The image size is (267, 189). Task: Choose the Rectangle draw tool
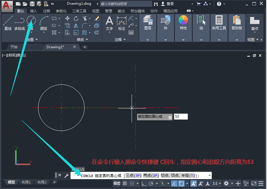54,19
